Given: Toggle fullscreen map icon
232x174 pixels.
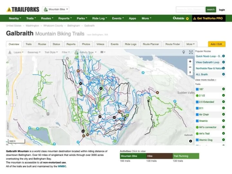Looking at the screenshot, I should point(191,52).
